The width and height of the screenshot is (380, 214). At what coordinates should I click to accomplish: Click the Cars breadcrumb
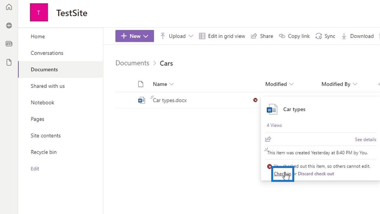pyautogui.click(x=166, y=63)
